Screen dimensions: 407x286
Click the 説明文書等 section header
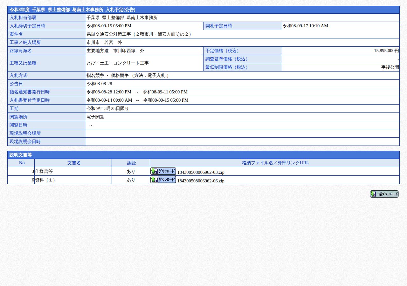click(203, 155)
